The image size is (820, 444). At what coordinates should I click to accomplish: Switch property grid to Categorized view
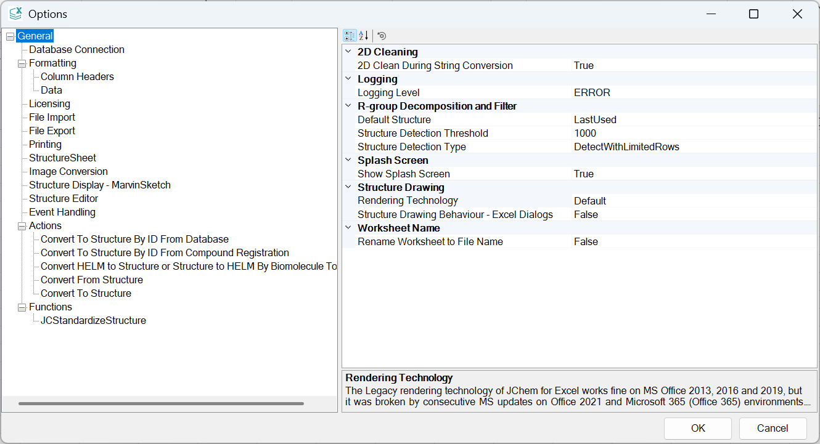(x=350, y=36)
